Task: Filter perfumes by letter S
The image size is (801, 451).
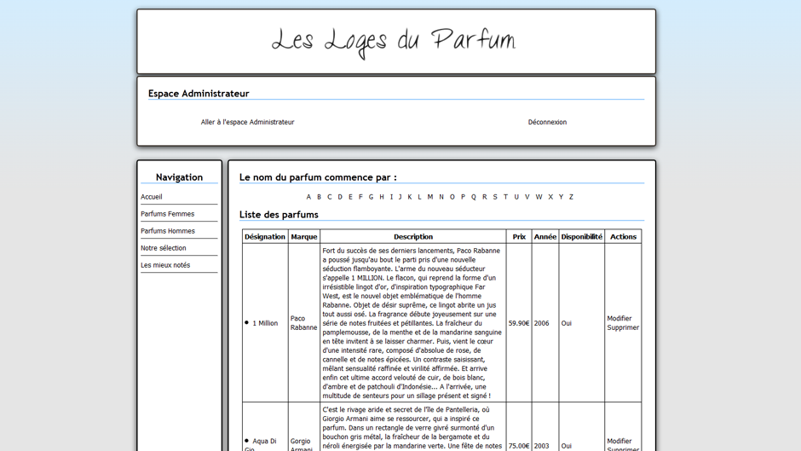Action: 495,197
